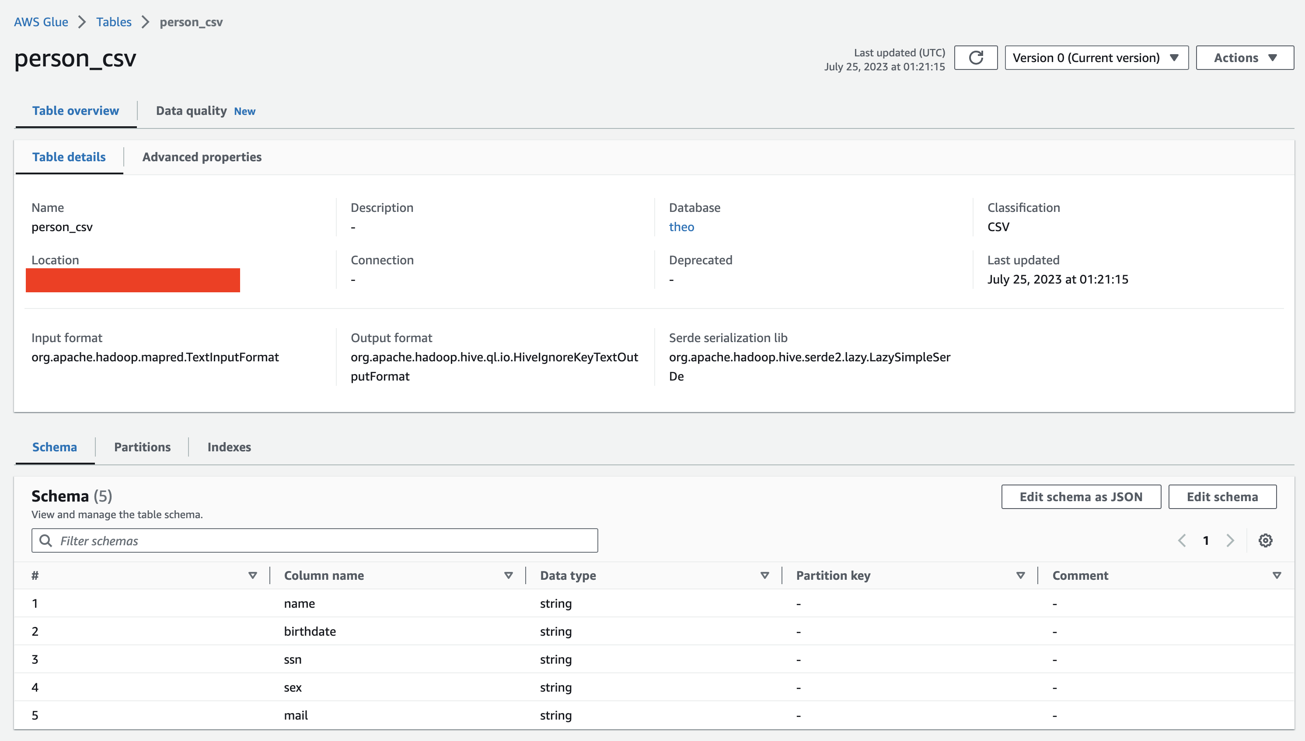1305x741 pixels.
Task: Go to next schema page arrow
Action: (1230, 540)
